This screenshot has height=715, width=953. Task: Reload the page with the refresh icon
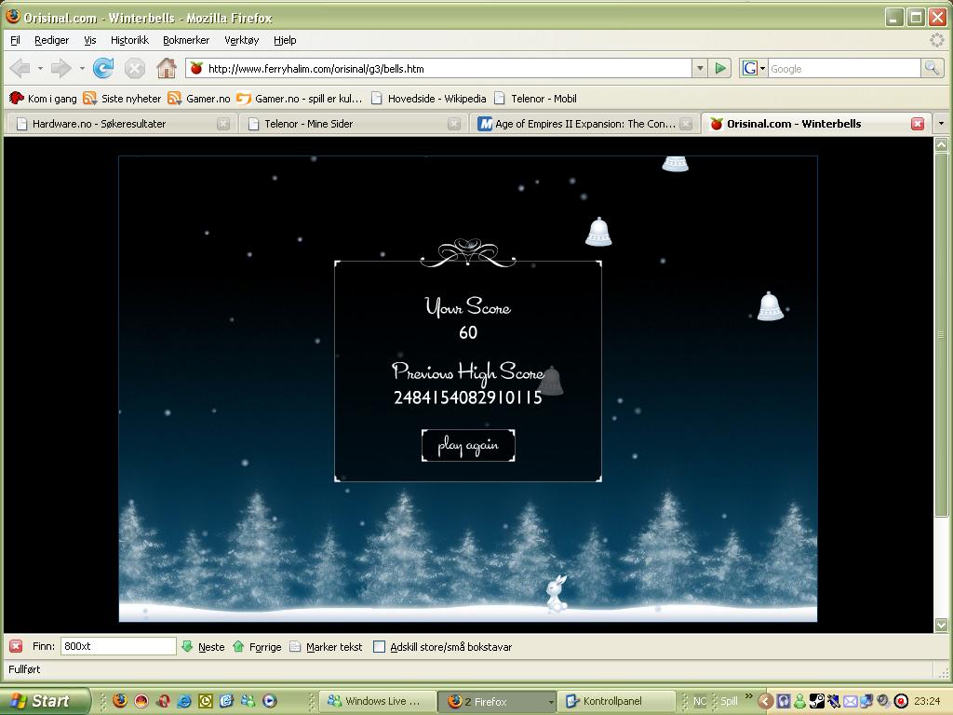pos(103,68)
